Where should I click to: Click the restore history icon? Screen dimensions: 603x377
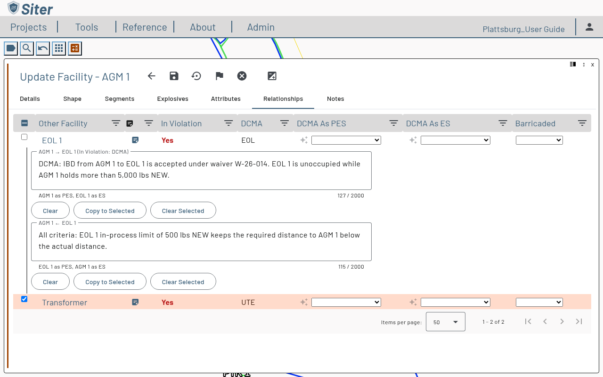pyautogui.click(x=196, y=76)
